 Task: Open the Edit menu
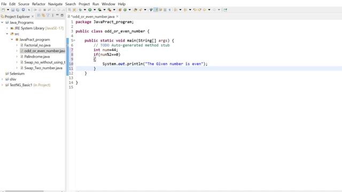click(x=12, y=4)
